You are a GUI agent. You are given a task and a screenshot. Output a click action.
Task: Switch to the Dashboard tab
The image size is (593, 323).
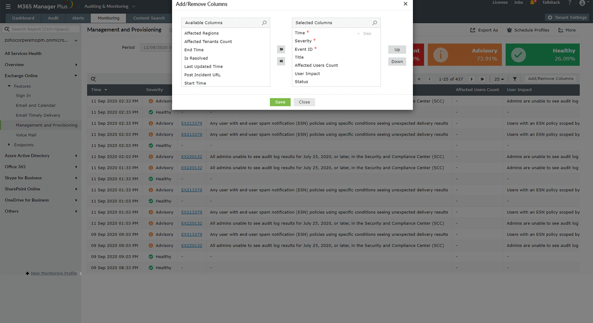point(23,18)
